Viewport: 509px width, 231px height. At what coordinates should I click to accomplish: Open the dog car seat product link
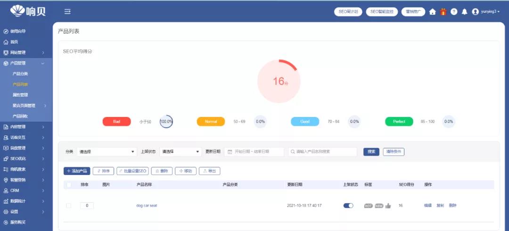coord(147,206)
